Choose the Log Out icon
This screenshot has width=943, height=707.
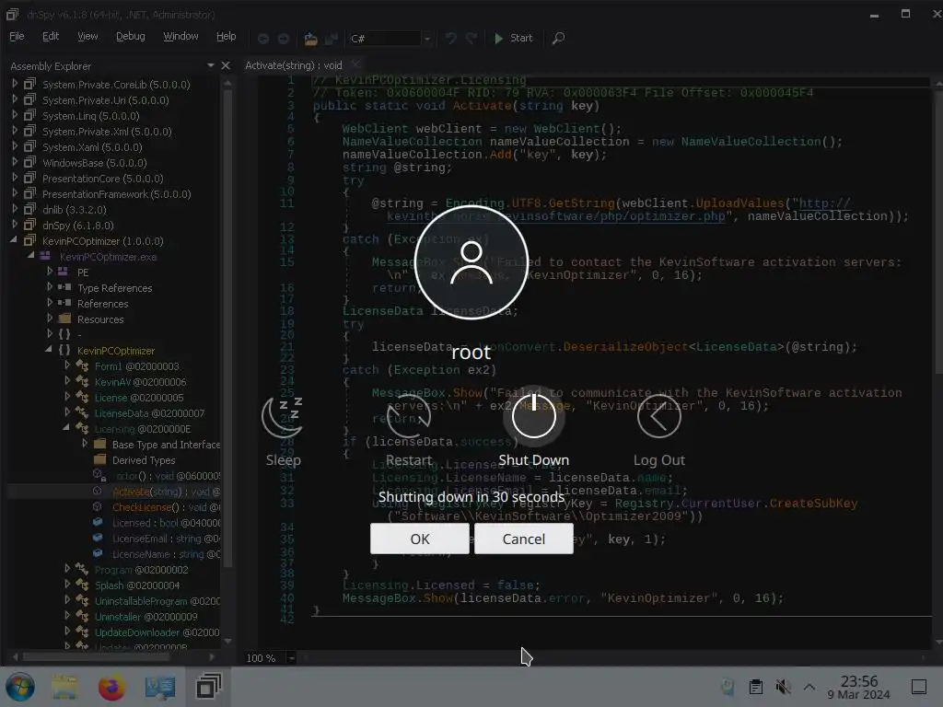coord(658,416)
